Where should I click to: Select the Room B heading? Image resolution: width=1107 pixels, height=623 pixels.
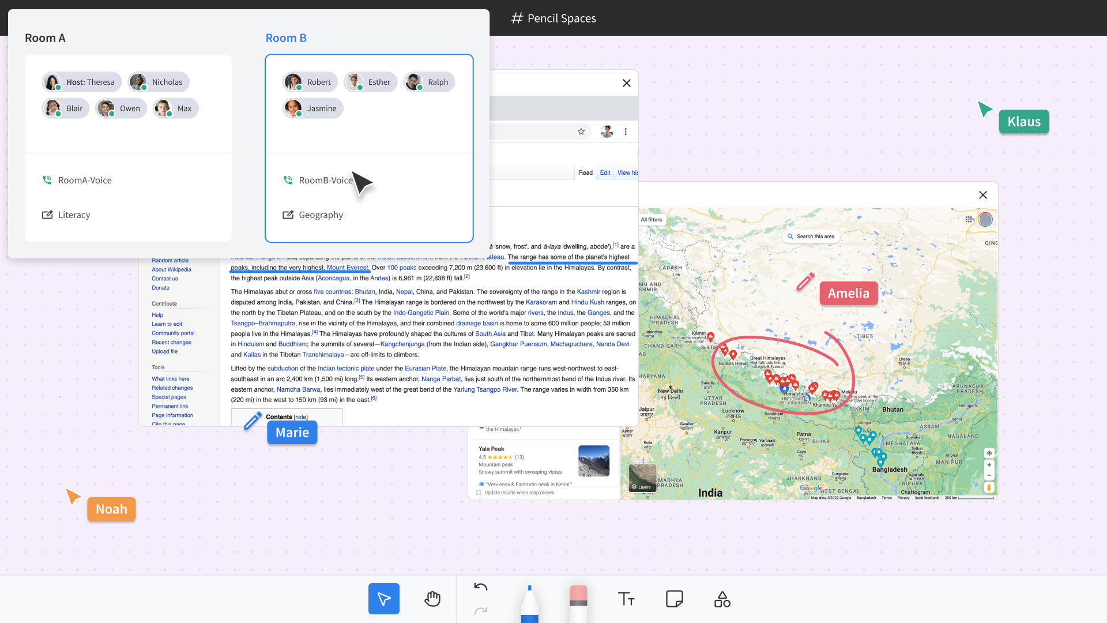pos(286,38)
